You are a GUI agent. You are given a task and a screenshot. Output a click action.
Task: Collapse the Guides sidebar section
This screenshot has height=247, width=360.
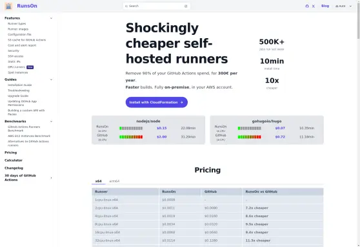pyautogui.click(x=51, y=80)
